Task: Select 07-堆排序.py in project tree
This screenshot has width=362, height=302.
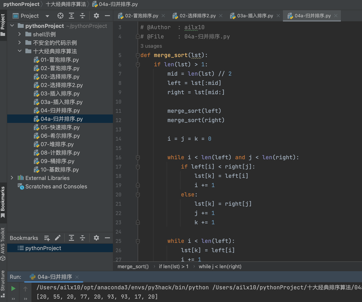Action: (x=54, y=144)
